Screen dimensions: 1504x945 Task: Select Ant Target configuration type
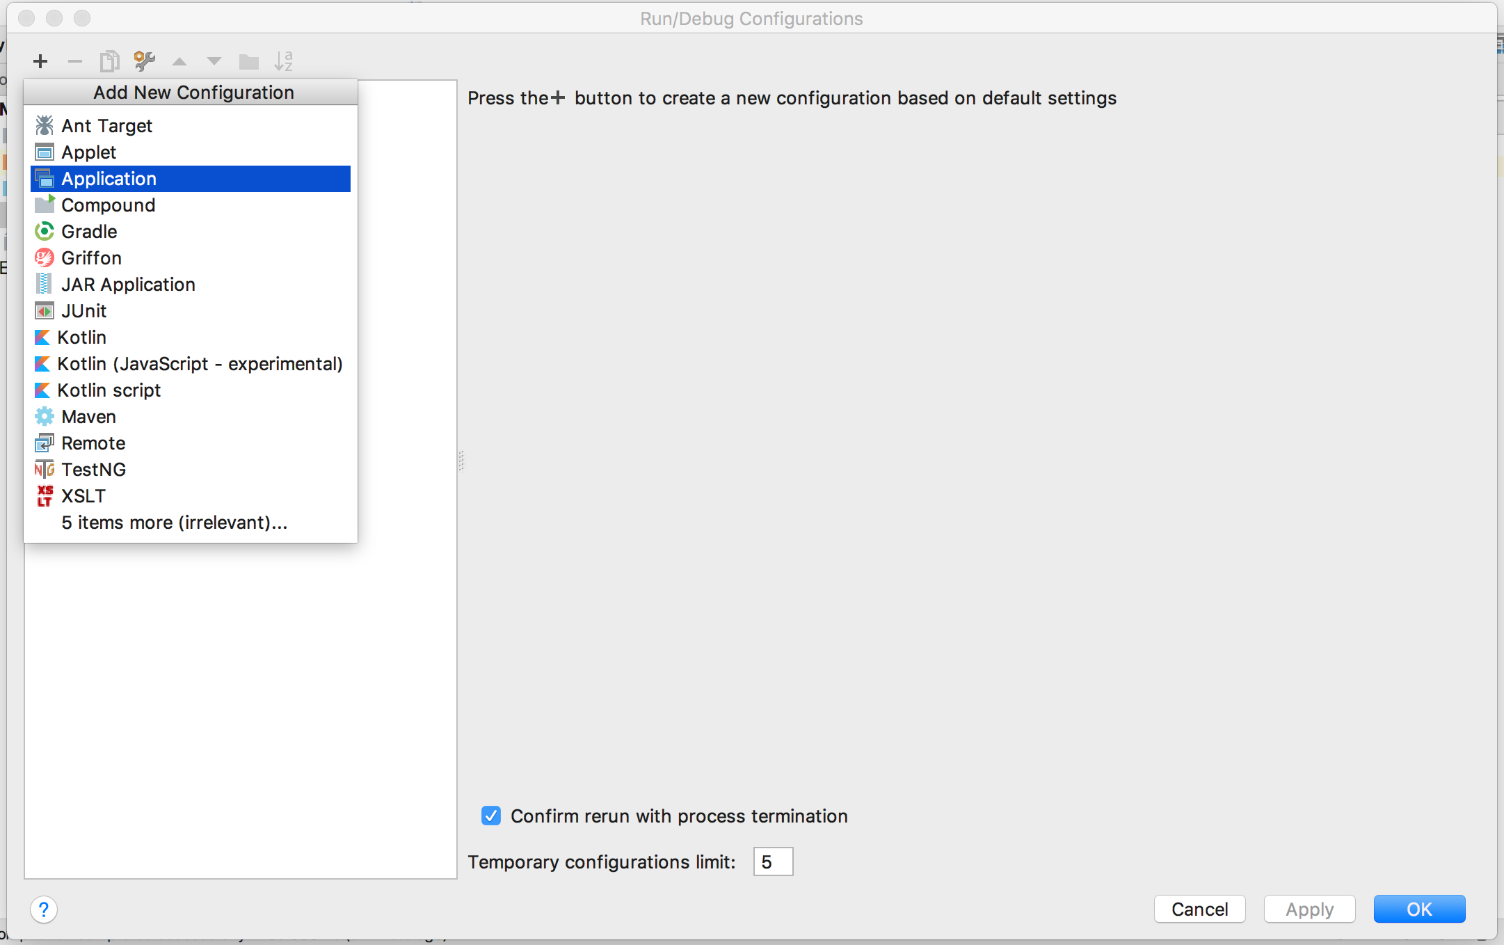click(191, 126)
